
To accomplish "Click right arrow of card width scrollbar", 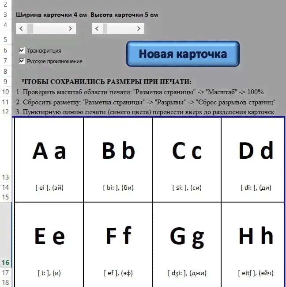I will pos(71,29).
